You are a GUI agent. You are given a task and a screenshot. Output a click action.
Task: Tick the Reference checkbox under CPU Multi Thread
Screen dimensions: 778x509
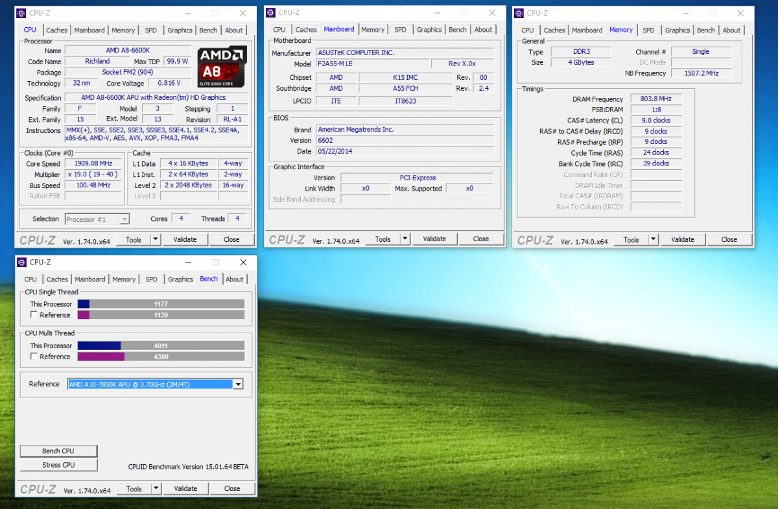point(34,357)
